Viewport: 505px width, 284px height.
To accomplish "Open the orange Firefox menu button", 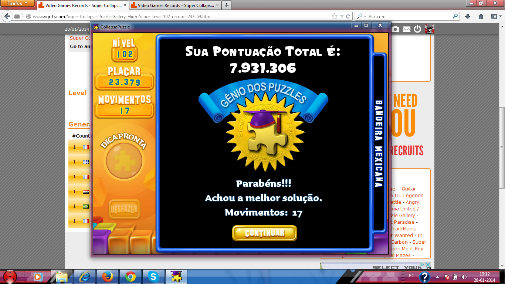I will tap(17, 4).
